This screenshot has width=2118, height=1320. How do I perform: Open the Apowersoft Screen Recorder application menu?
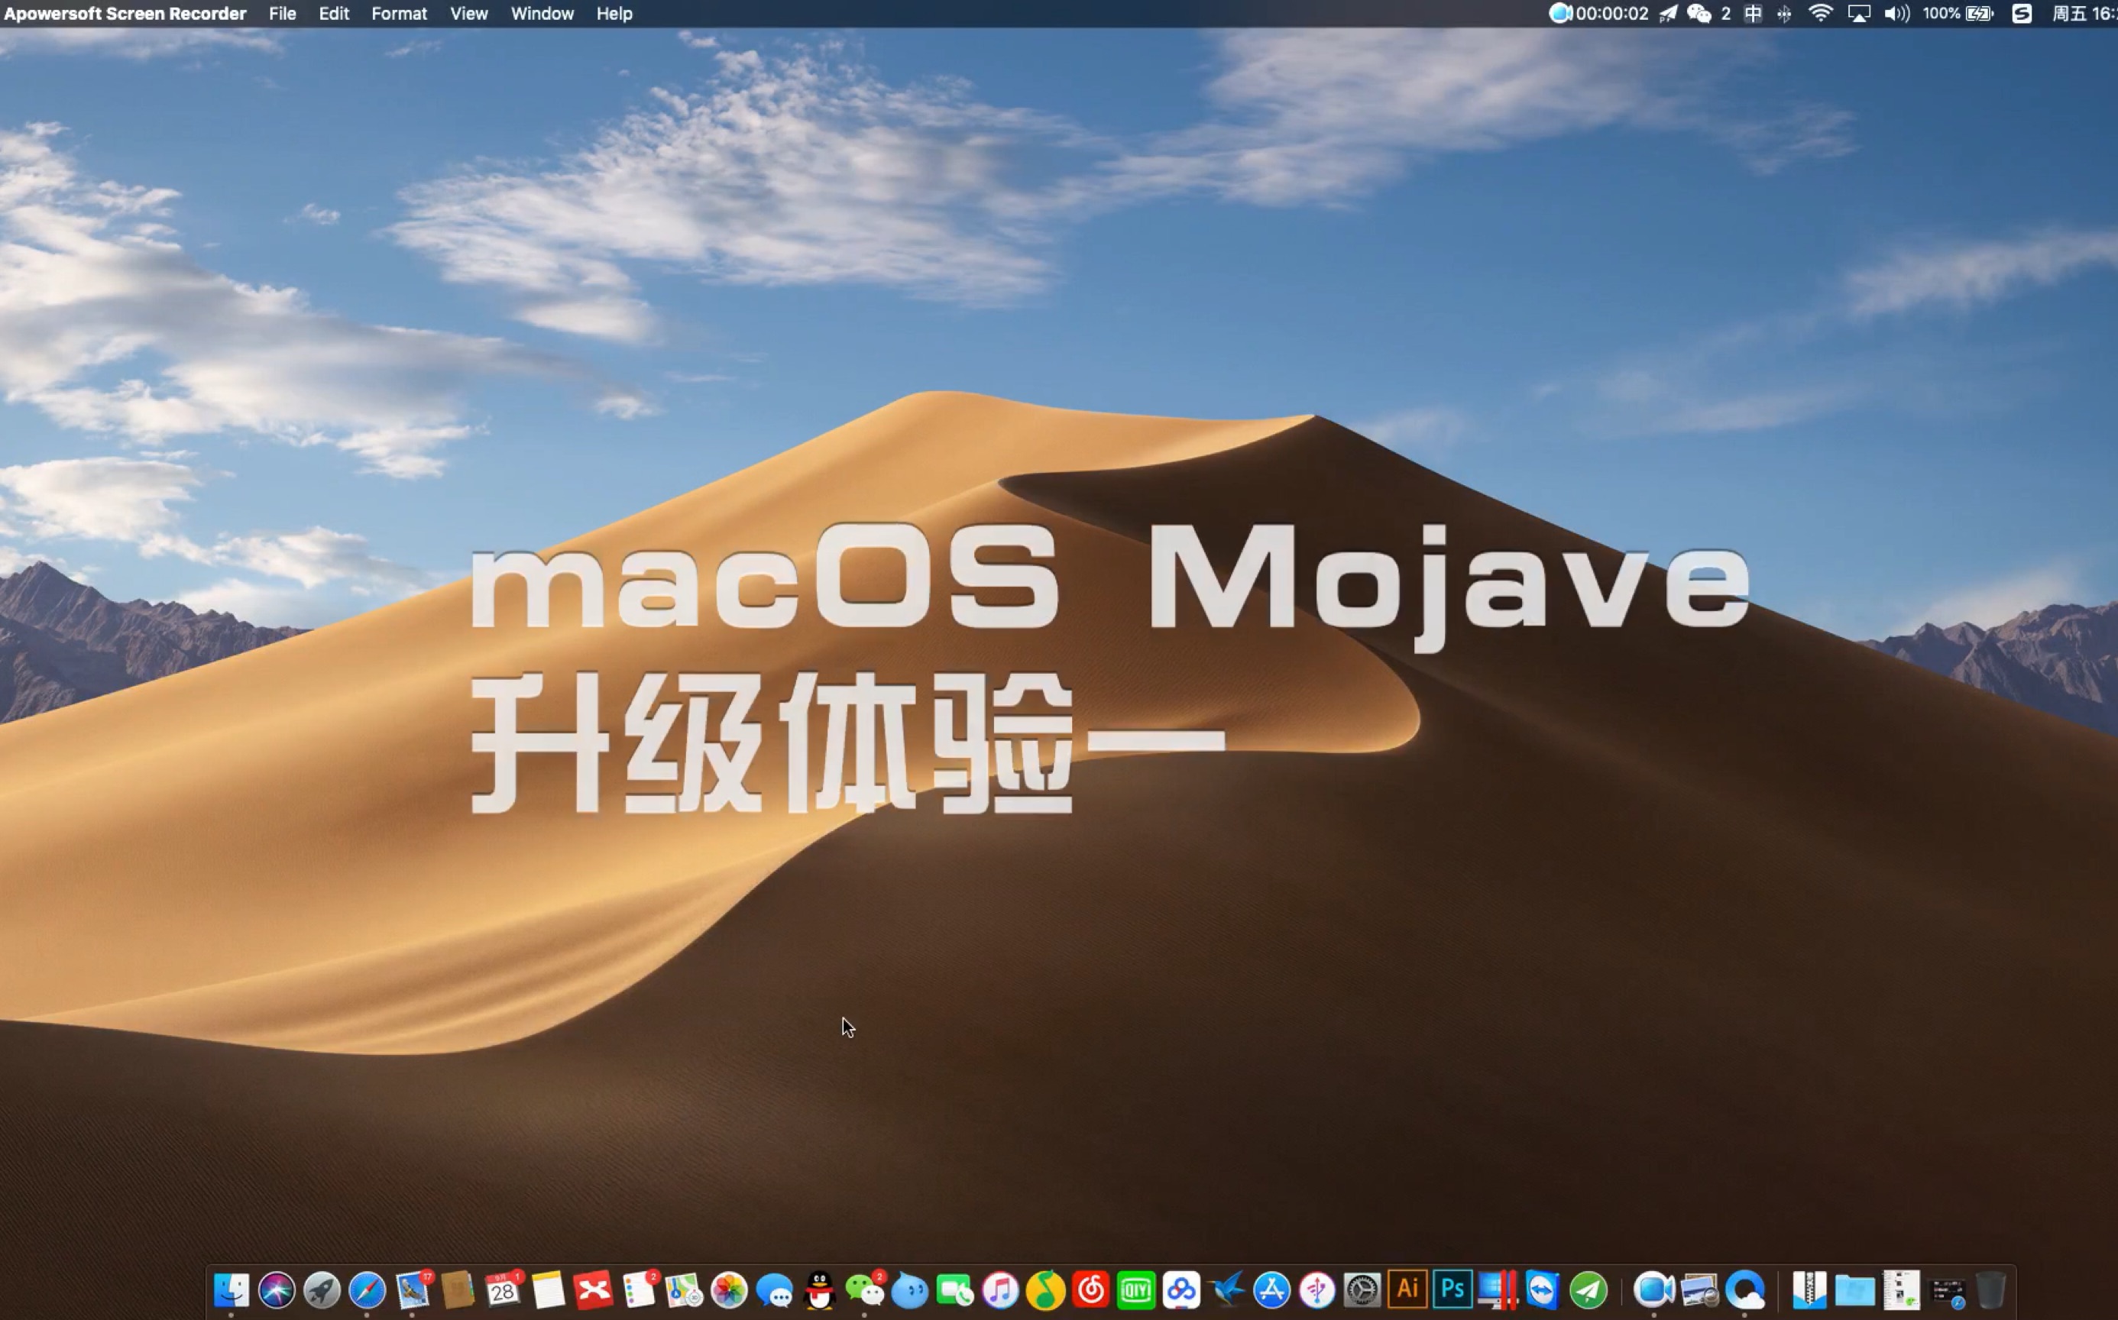[125, 13]
